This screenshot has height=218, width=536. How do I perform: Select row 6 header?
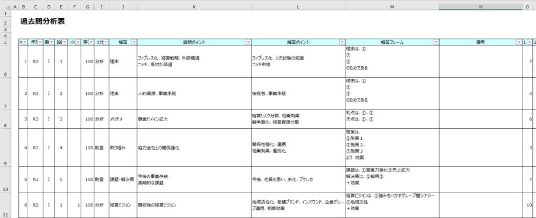point(5,62)
